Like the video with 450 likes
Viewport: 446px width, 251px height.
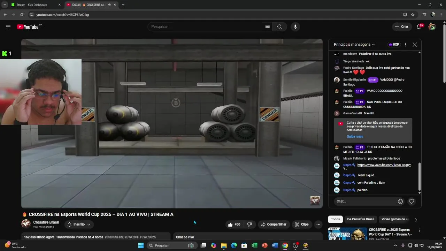[x=234, y=225]
